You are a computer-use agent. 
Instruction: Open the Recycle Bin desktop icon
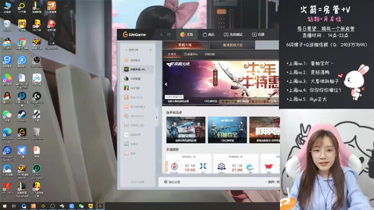7,26
